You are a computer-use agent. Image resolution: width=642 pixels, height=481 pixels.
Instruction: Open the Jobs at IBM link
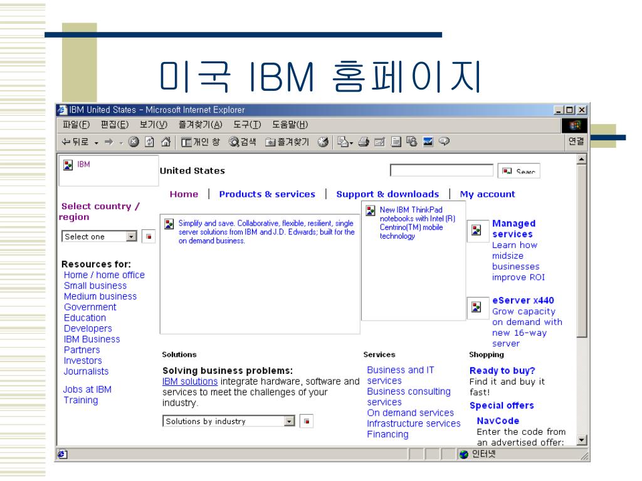click(x=87, y=390)
